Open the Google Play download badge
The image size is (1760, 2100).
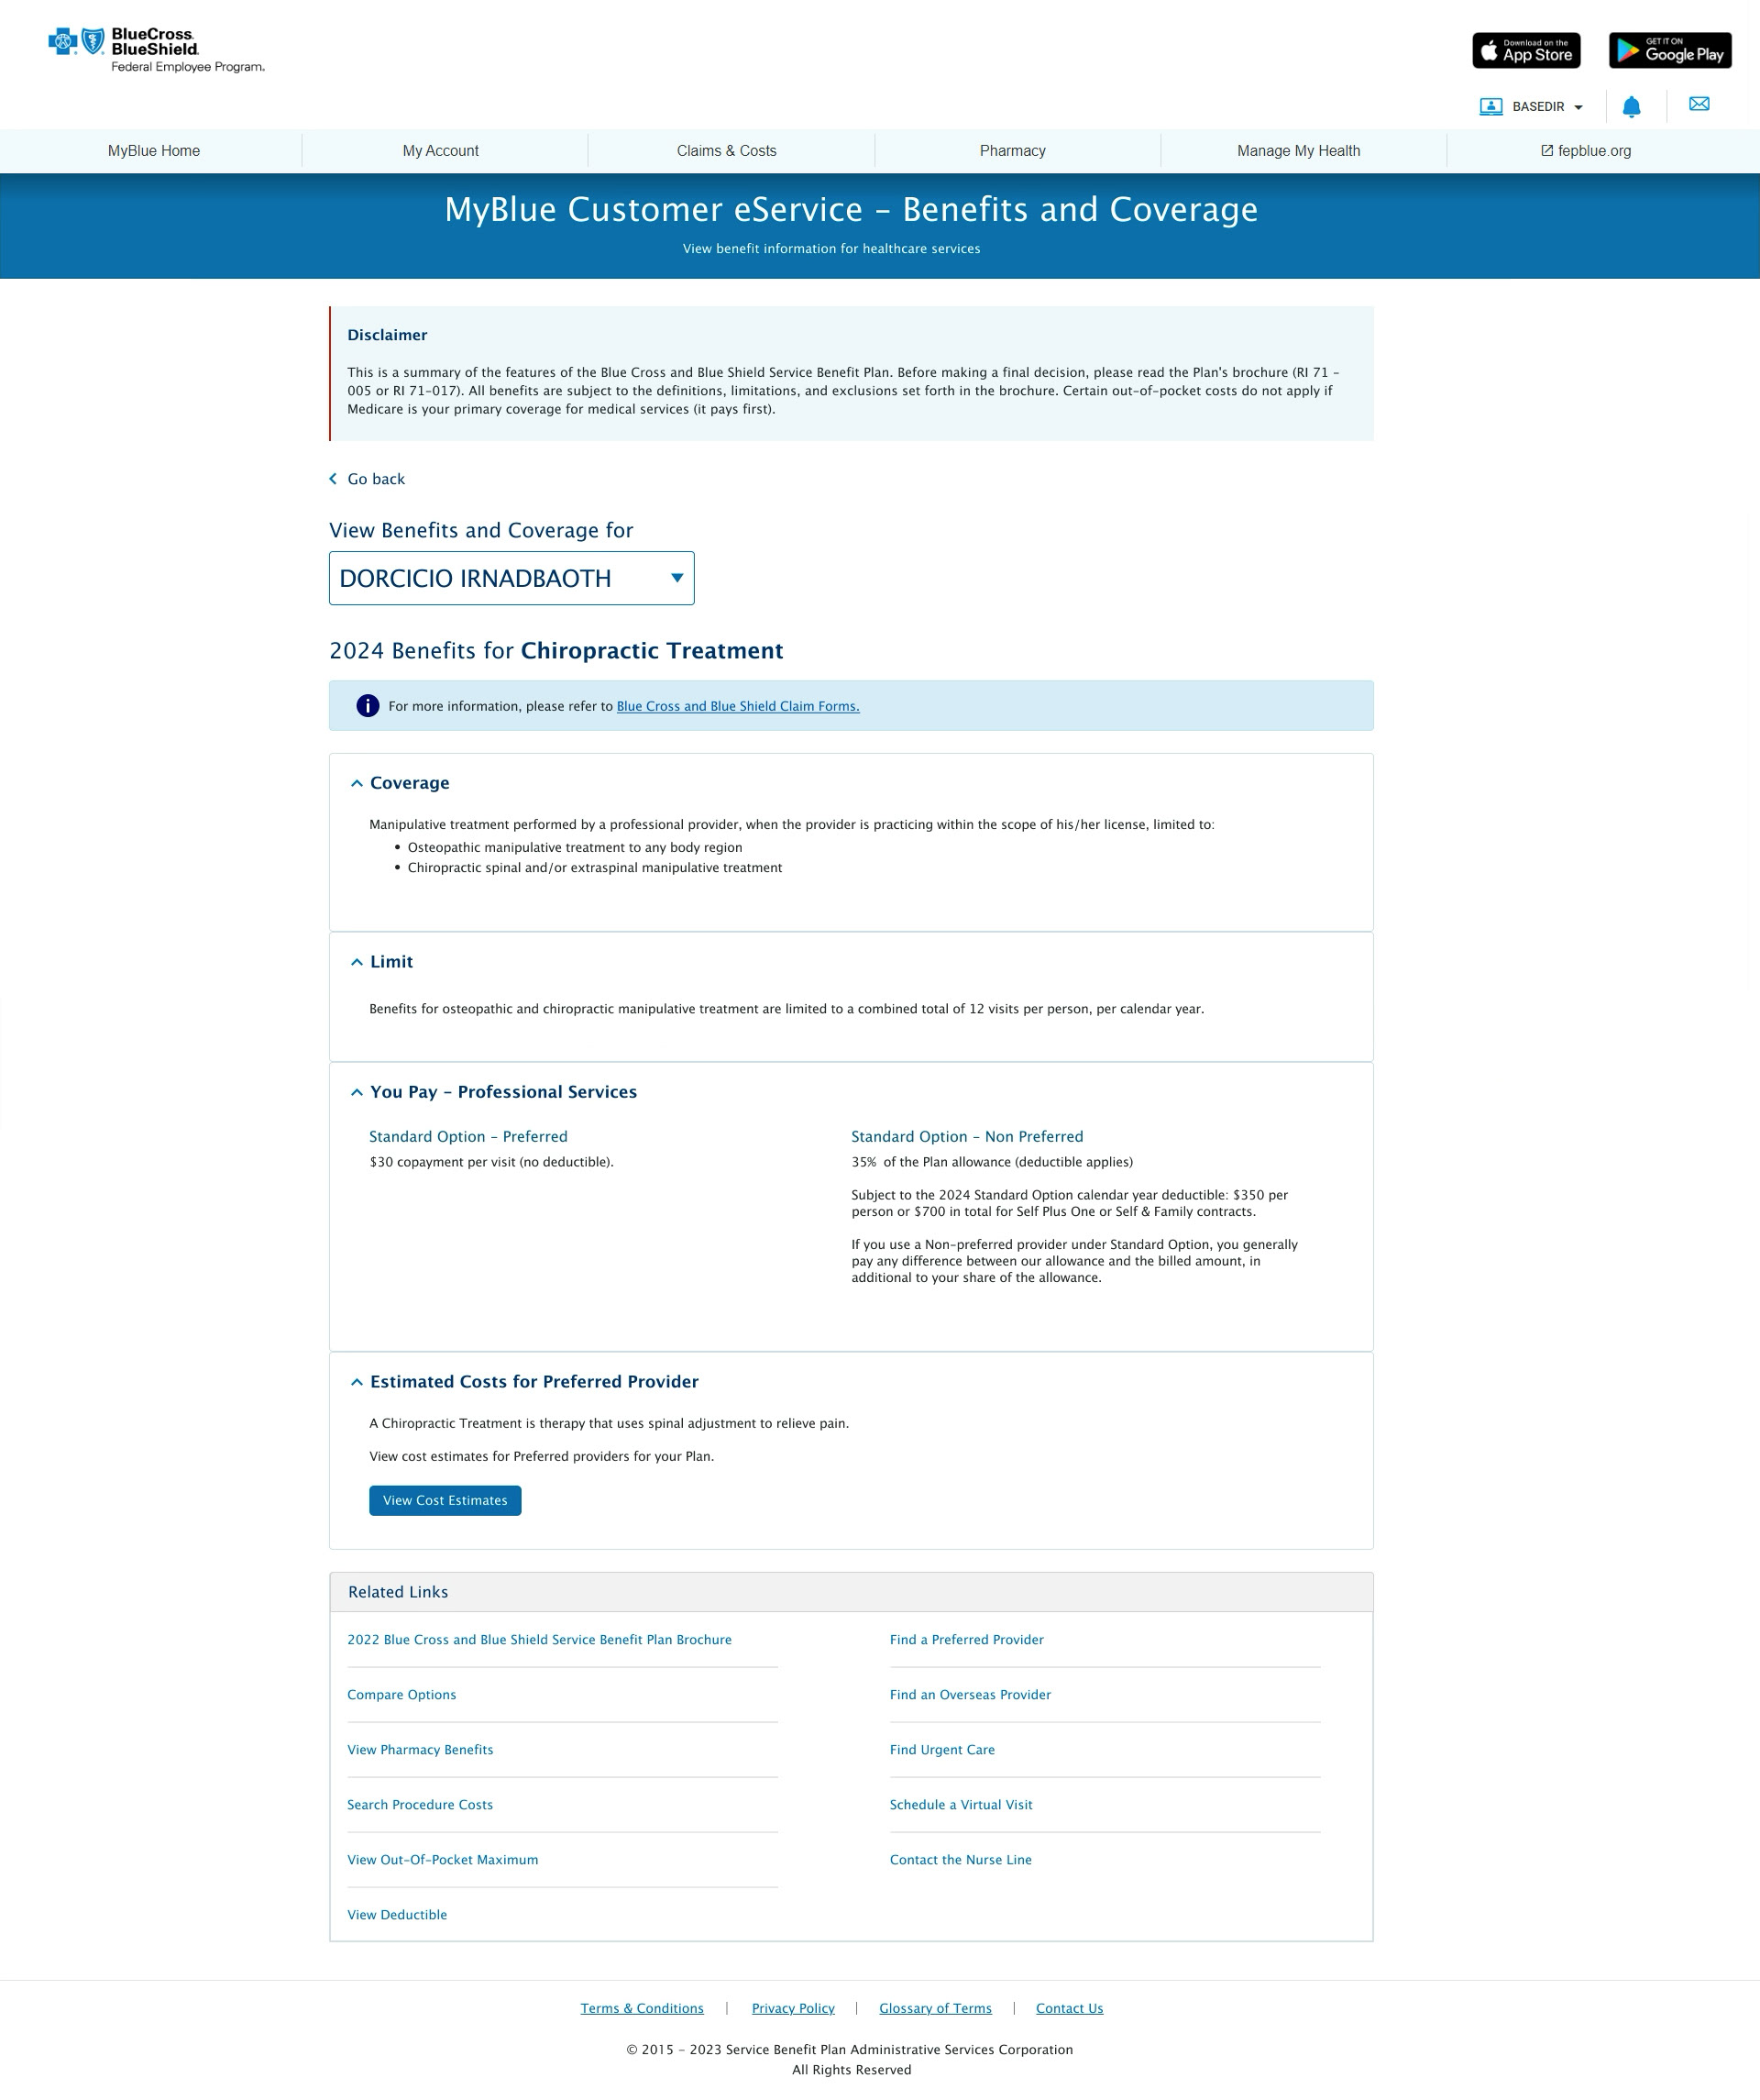(1669, 50)
